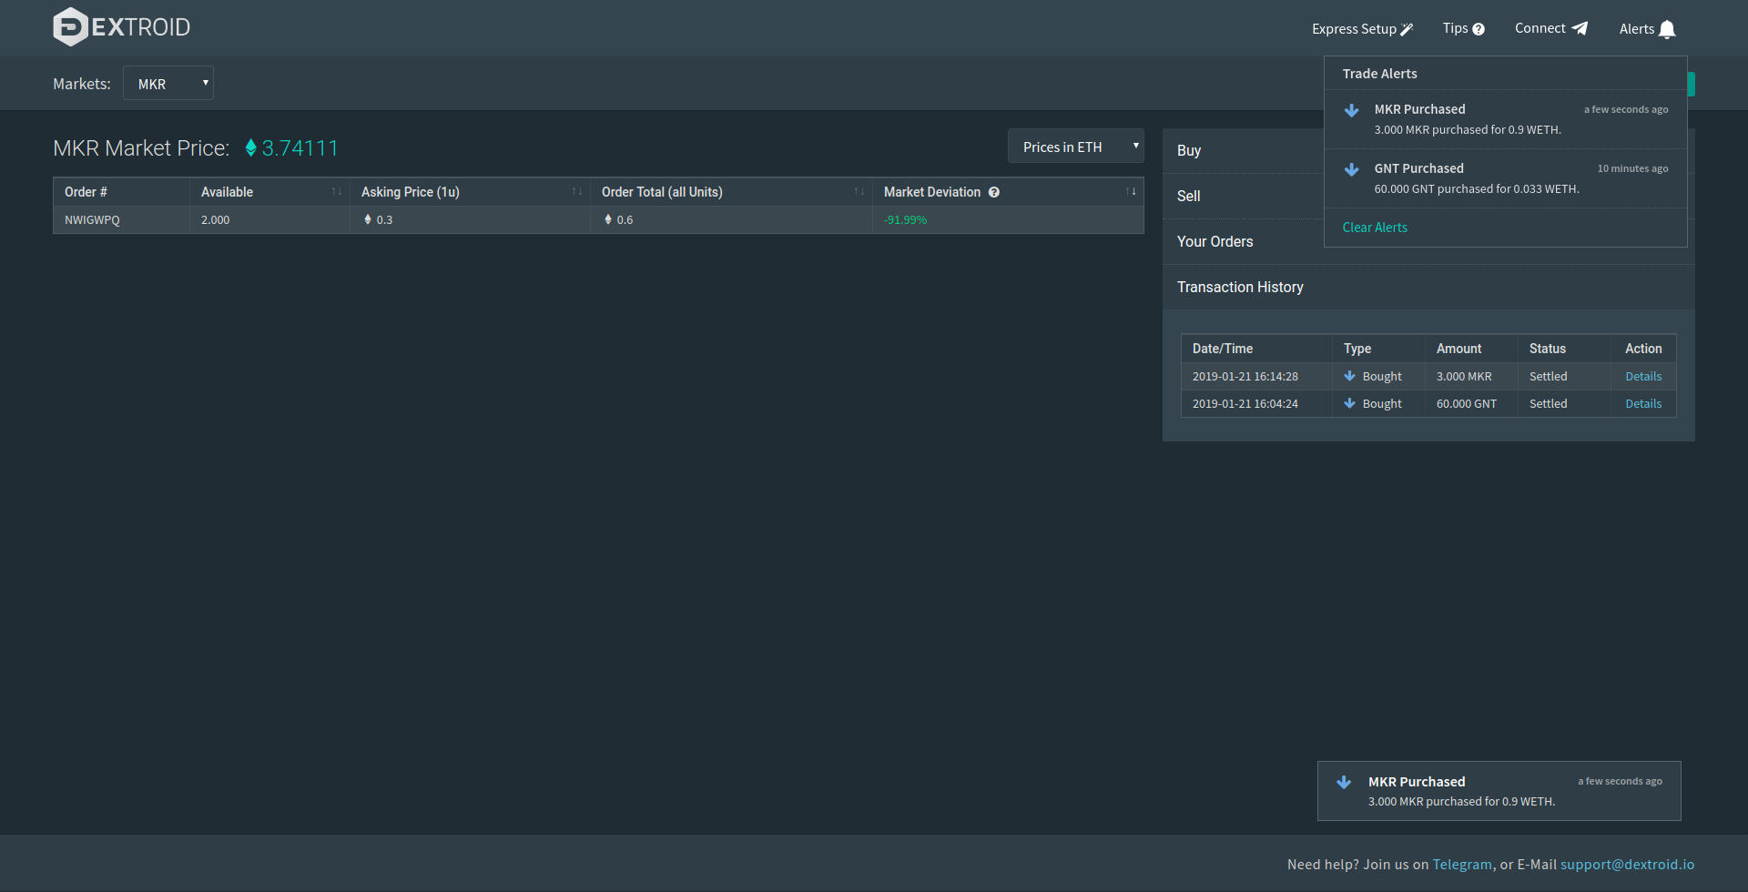Click the -91.99% deviation value
Image resolution: width=1748 pixels, height=892 pixels.
click(905, 220)
